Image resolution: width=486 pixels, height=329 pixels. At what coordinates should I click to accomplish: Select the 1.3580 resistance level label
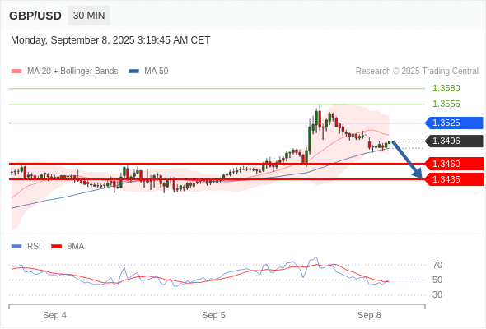point(446,89)
